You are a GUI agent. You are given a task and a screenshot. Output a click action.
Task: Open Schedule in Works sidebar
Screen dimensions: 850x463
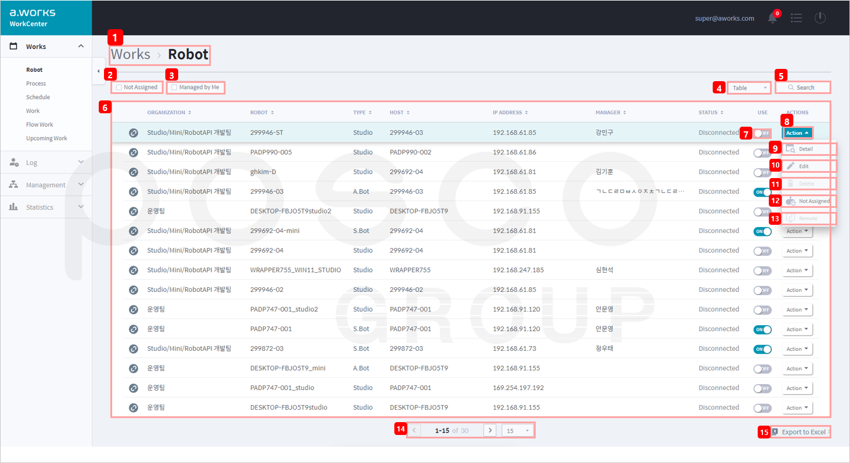(x=38, y=97)
